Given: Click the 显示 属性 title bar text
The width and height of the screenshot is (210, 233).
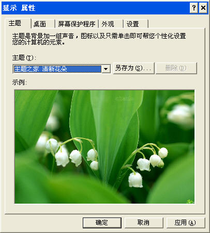Looking at the screenshot, I should (x=19, y=8).
